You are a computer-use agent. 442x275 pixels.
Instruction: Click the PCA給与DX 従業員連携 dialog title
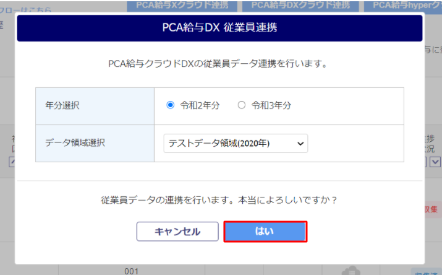(219, 28)
